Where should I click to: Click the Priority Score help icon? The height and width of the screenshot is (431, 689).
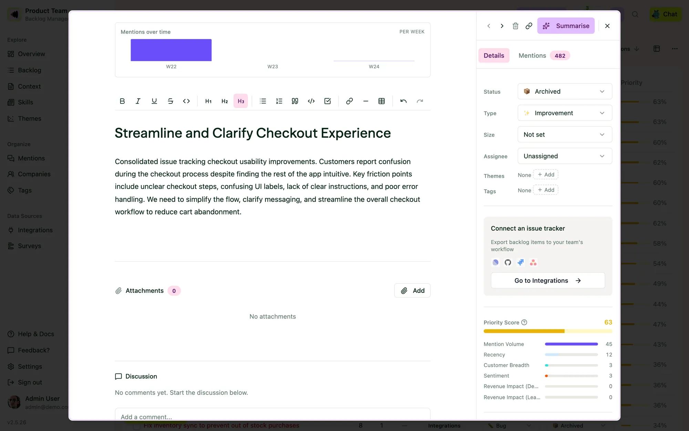(524, 322)
